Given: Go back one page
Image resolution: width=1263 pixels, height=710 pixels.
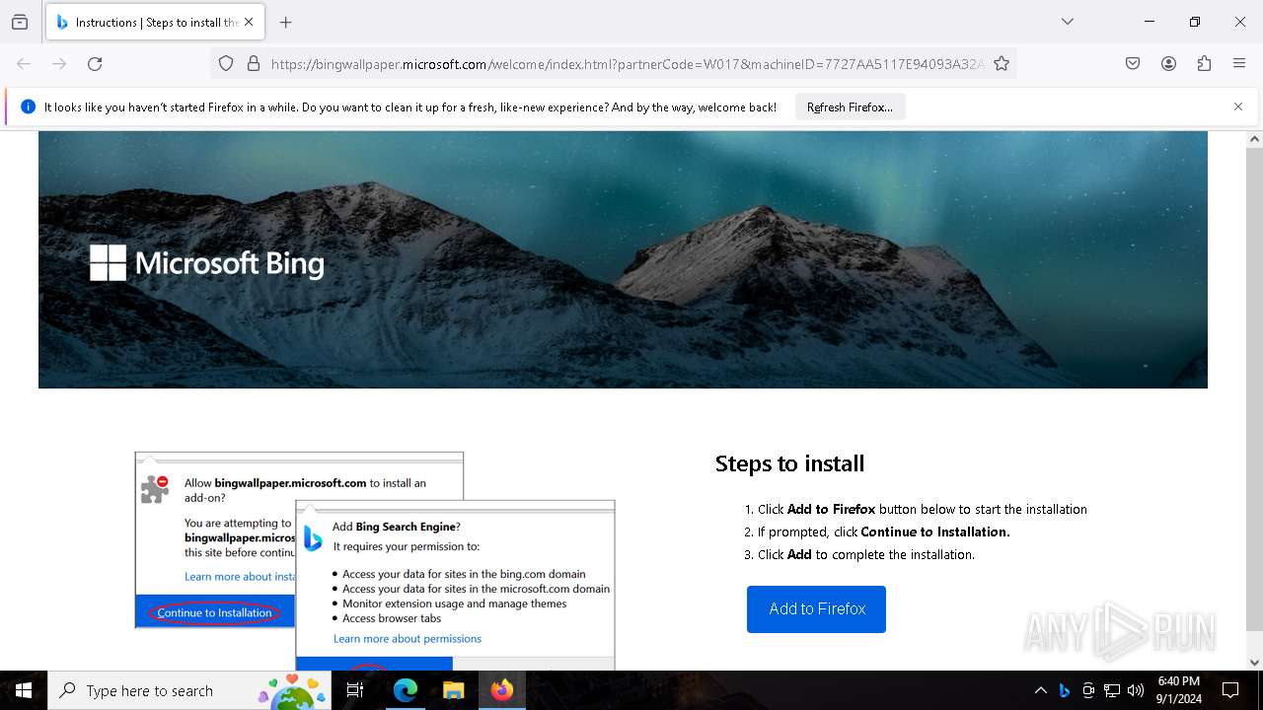Looking at the screenshot, I should coord(24,64).
